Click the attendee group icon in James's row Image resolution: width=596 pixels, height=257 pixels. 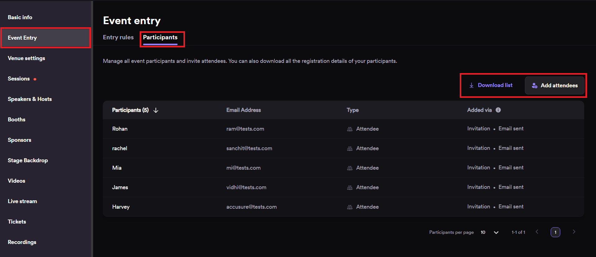click(x=350, y=188)
